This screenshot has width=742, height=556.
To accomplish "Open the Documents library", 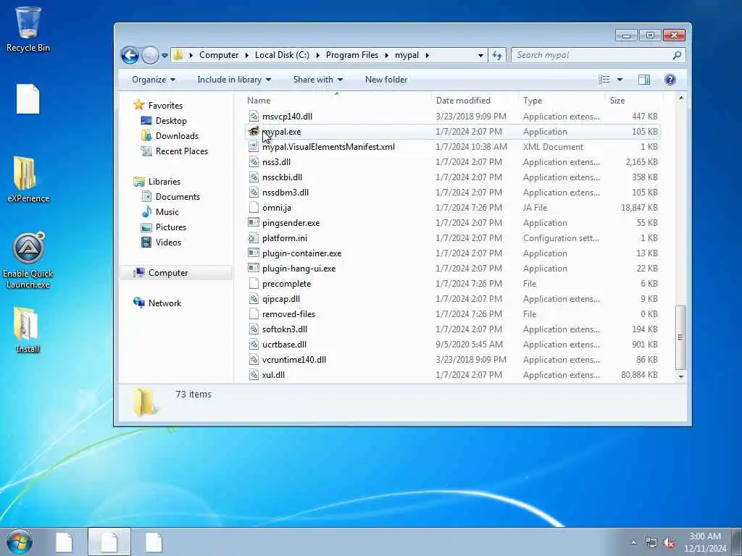I will (x=178, y=197).
